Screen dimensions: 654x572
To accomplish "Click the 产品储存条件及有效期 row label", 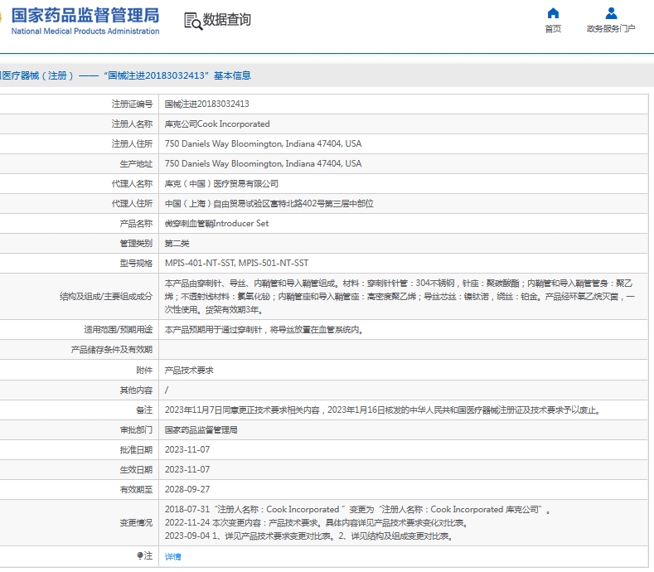I will pyautogui.click(x=111, y=350).
